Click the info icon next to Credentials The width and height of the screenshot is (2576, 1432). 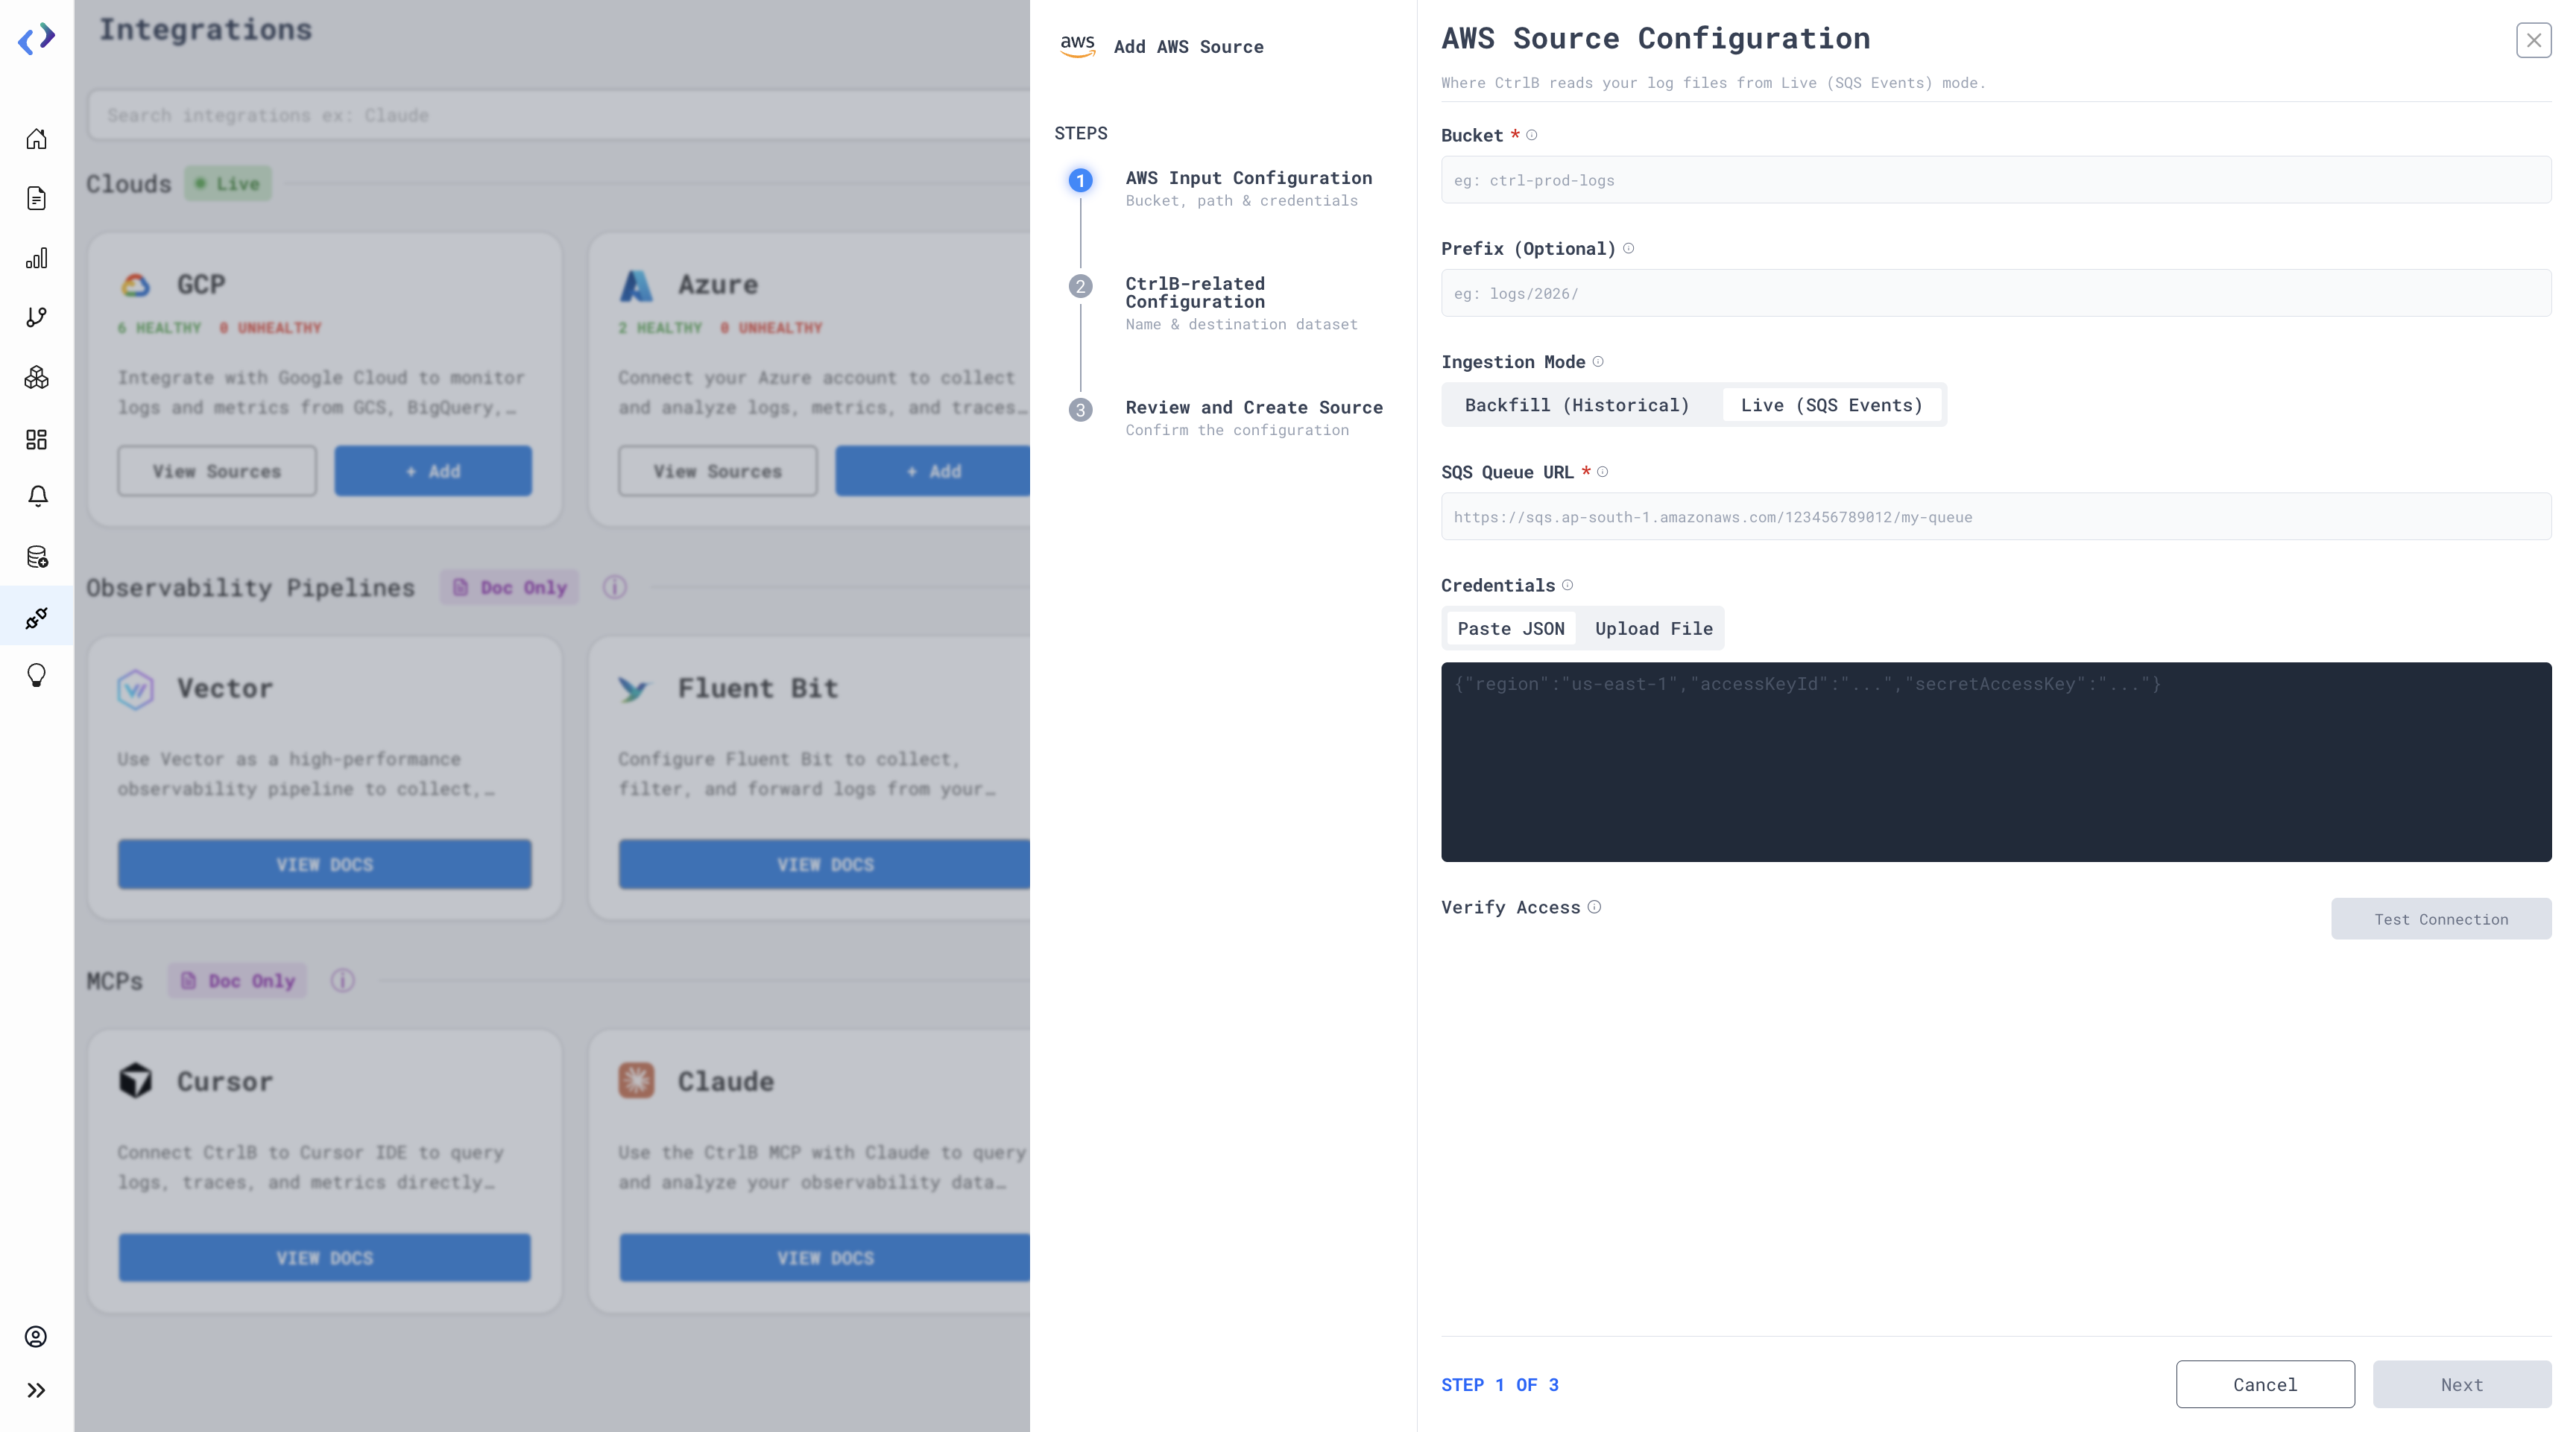1567,585
